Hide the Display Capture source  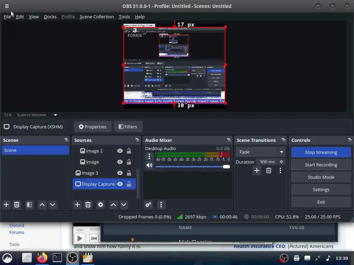120,184
